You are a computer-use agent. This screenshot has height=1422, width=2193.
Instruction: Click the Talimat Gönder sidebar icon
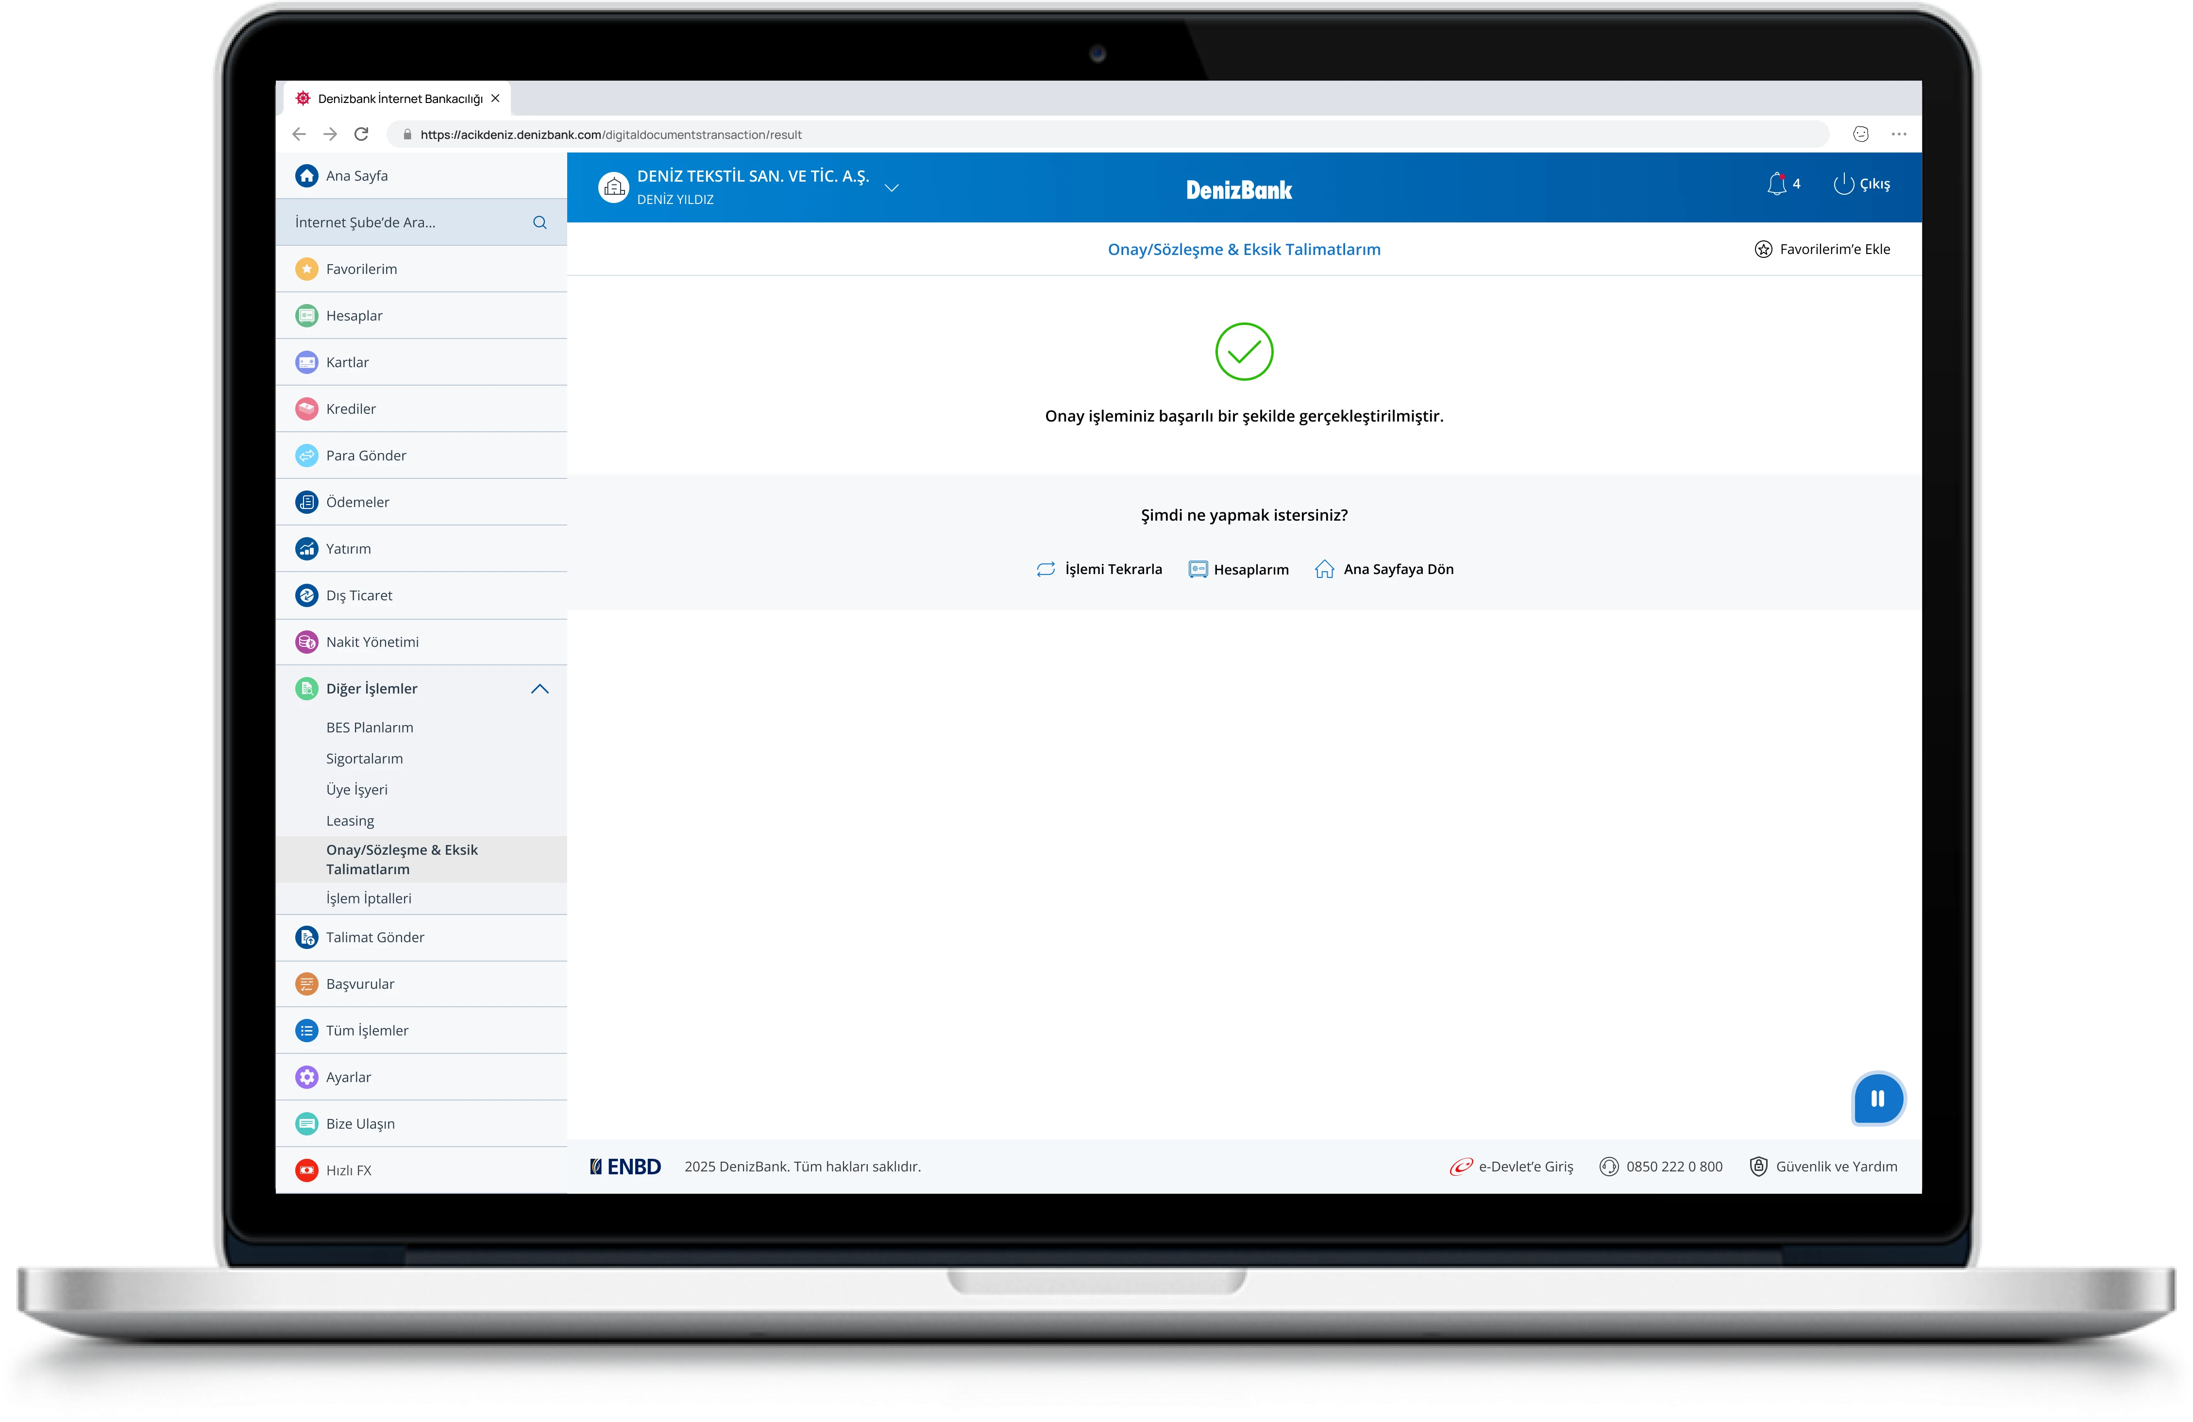coord(307,937)
